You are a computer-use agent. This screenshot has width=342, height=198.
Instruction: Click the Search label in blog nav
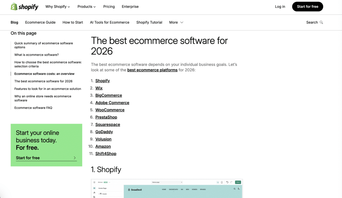(312, 22)
